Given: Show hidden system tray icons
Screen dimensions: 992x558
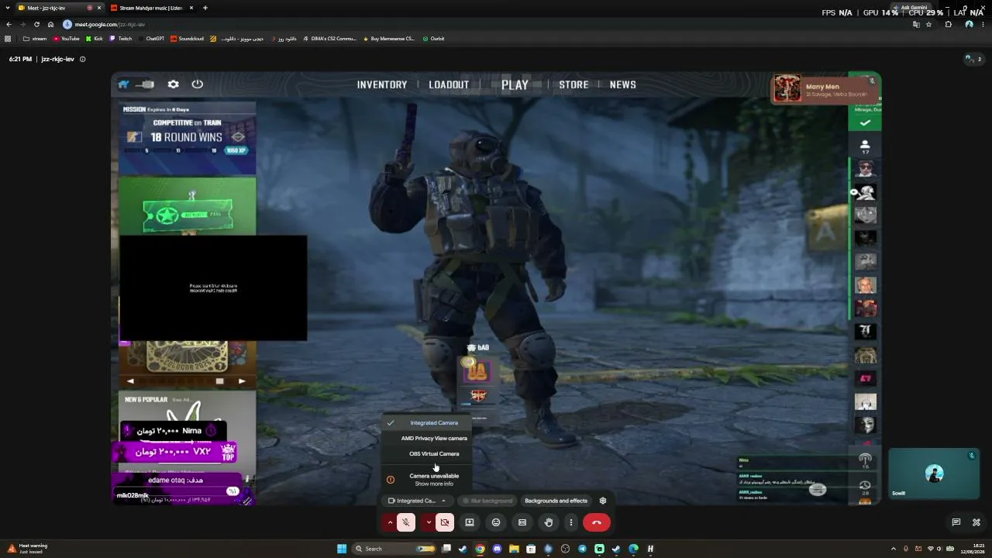Looking at the screenshot, I should pyautogui.click(x=893, y=549).
